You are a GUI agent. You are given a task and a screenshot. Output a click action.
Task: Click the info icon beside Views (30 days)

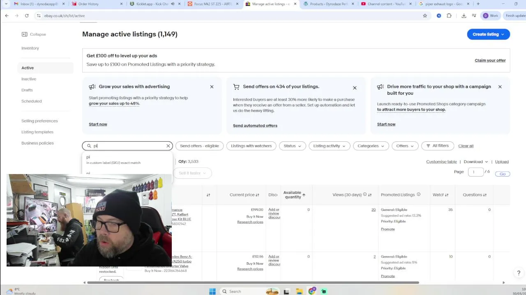point(365,195)
